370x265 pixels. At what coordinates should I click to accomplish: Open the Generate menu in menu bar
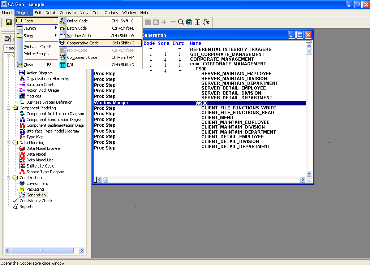click(x=68, y=13)
